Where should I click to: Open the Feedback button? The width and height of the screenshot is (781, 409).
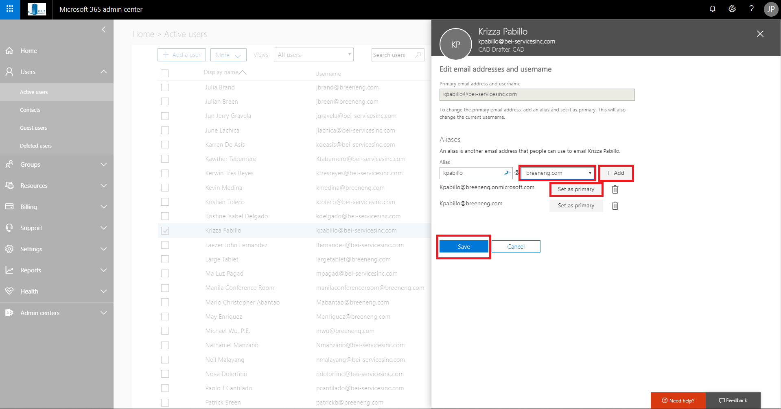pyautogui.click(x=733, y=400)
